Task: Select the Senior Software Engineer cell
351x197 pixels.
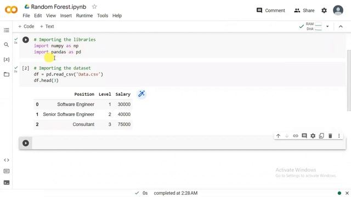Action: (69, 114)
